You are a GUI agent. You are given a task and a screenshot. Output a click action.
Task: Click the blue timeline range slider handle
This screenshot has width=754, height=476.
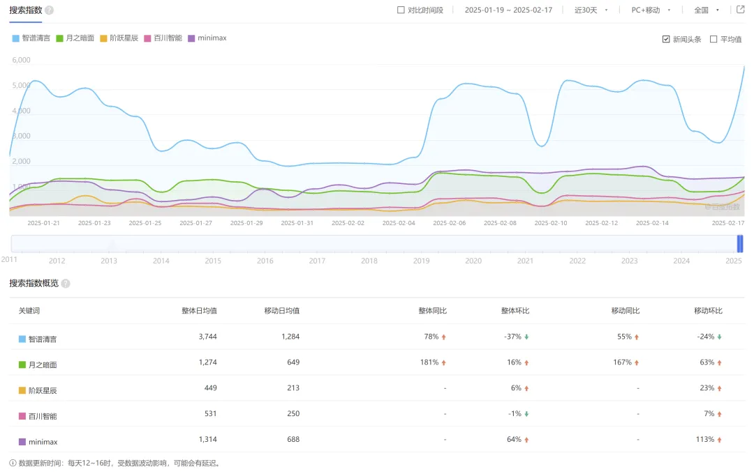pyautogui.click(x=740, y=244)
